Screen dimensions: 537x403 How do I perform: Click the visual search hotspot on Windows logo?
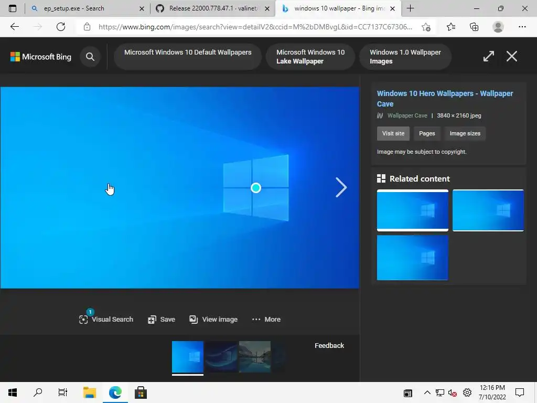coord(256,188)
